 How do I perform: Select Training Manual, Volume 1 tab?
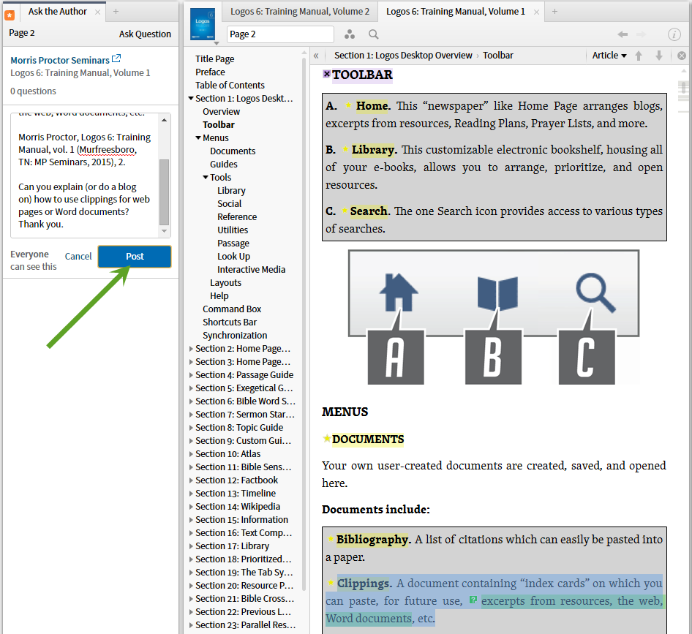coord(456,12)
